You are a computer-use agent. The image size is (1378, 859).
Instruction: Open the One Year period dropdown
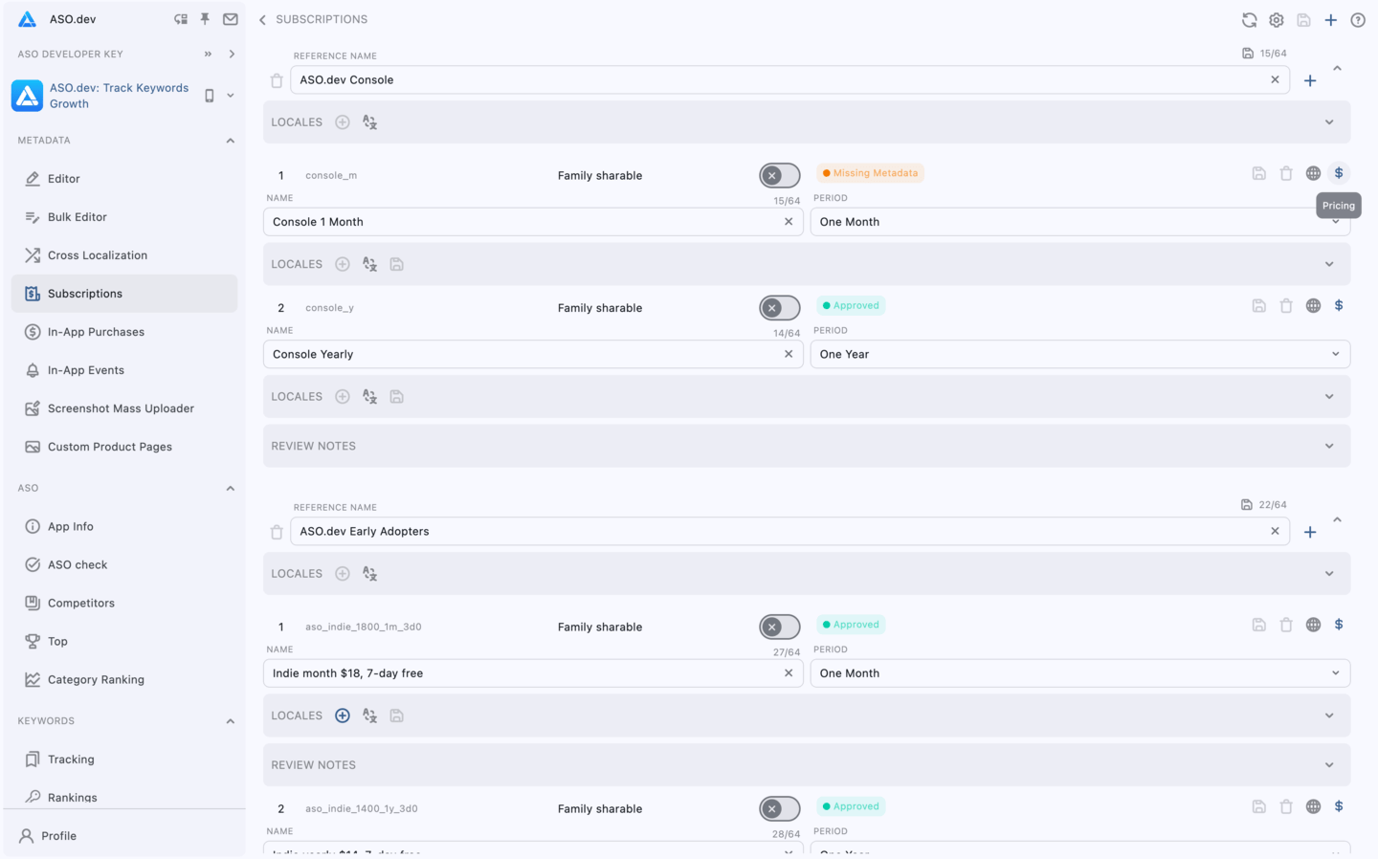[1079, 354]
